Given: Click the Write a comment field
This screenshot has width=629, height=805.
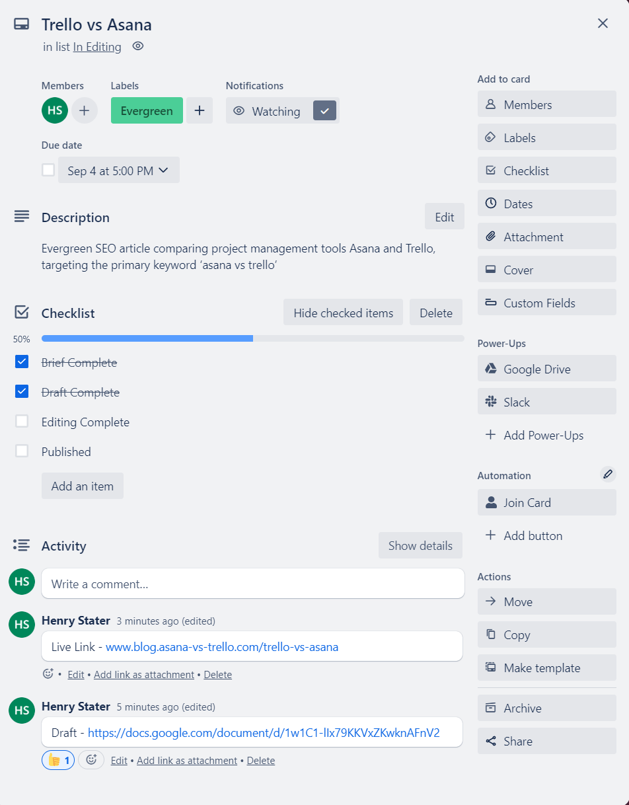Looking at the screenshot, I should click(252, 584).
